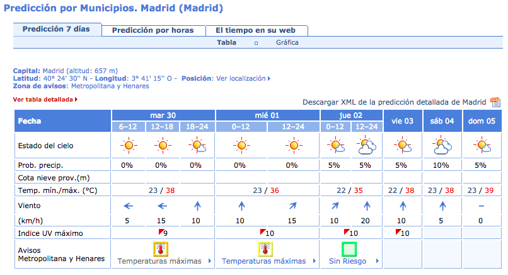
Task: Open the Predicción por horas tab
Action: (x=153, y=30)
